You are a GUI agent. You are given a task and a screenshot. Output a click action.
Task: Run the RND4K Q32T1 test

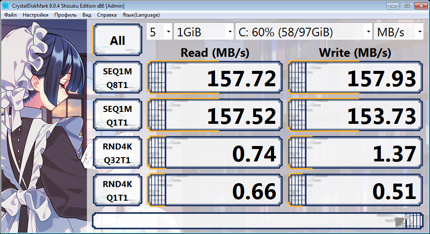[x=118, y=153]
